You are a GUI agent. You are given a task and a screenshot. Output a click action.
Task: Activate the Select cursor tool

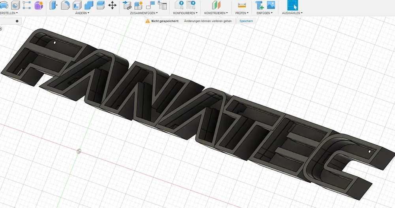pyautogui.click(x=293, y=5)
